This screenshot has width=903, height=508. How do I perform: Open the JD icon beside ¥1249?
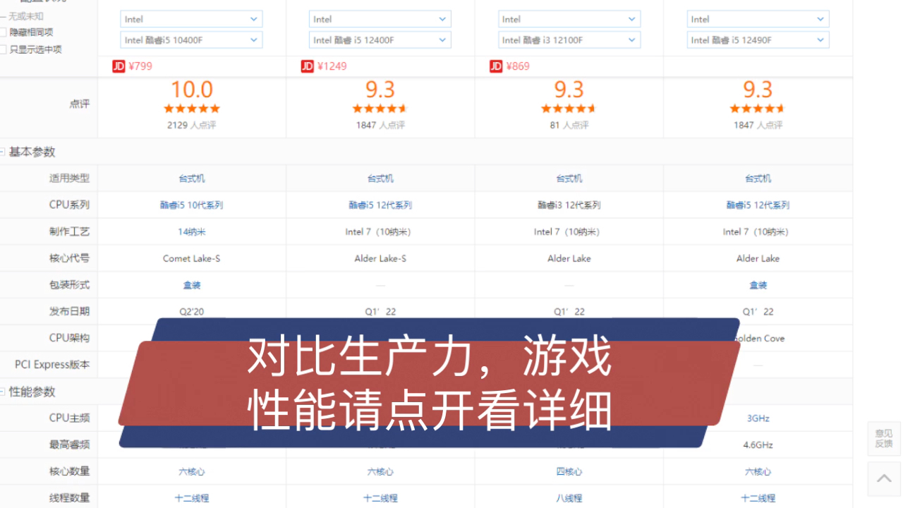(307, 66)
